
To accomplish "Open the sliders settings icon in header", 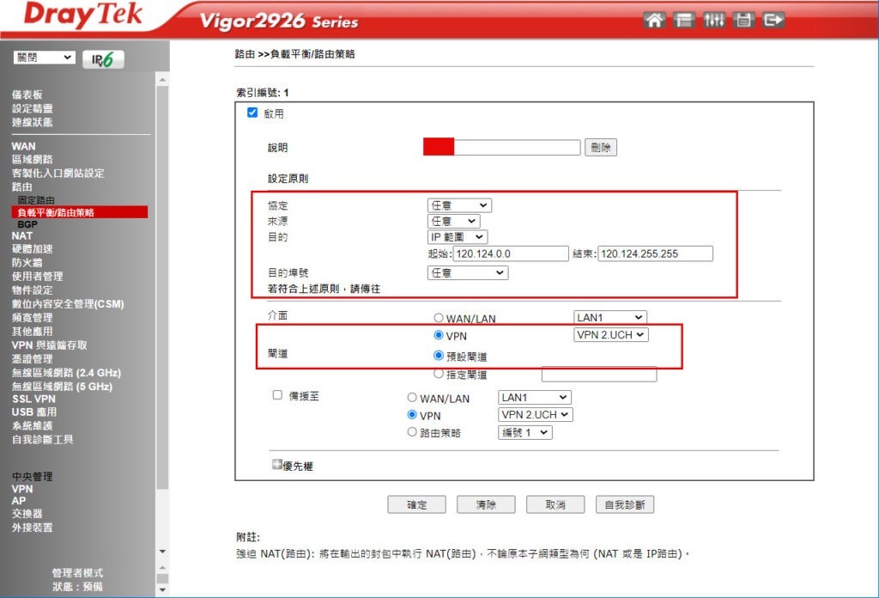I will click(713, 21).
